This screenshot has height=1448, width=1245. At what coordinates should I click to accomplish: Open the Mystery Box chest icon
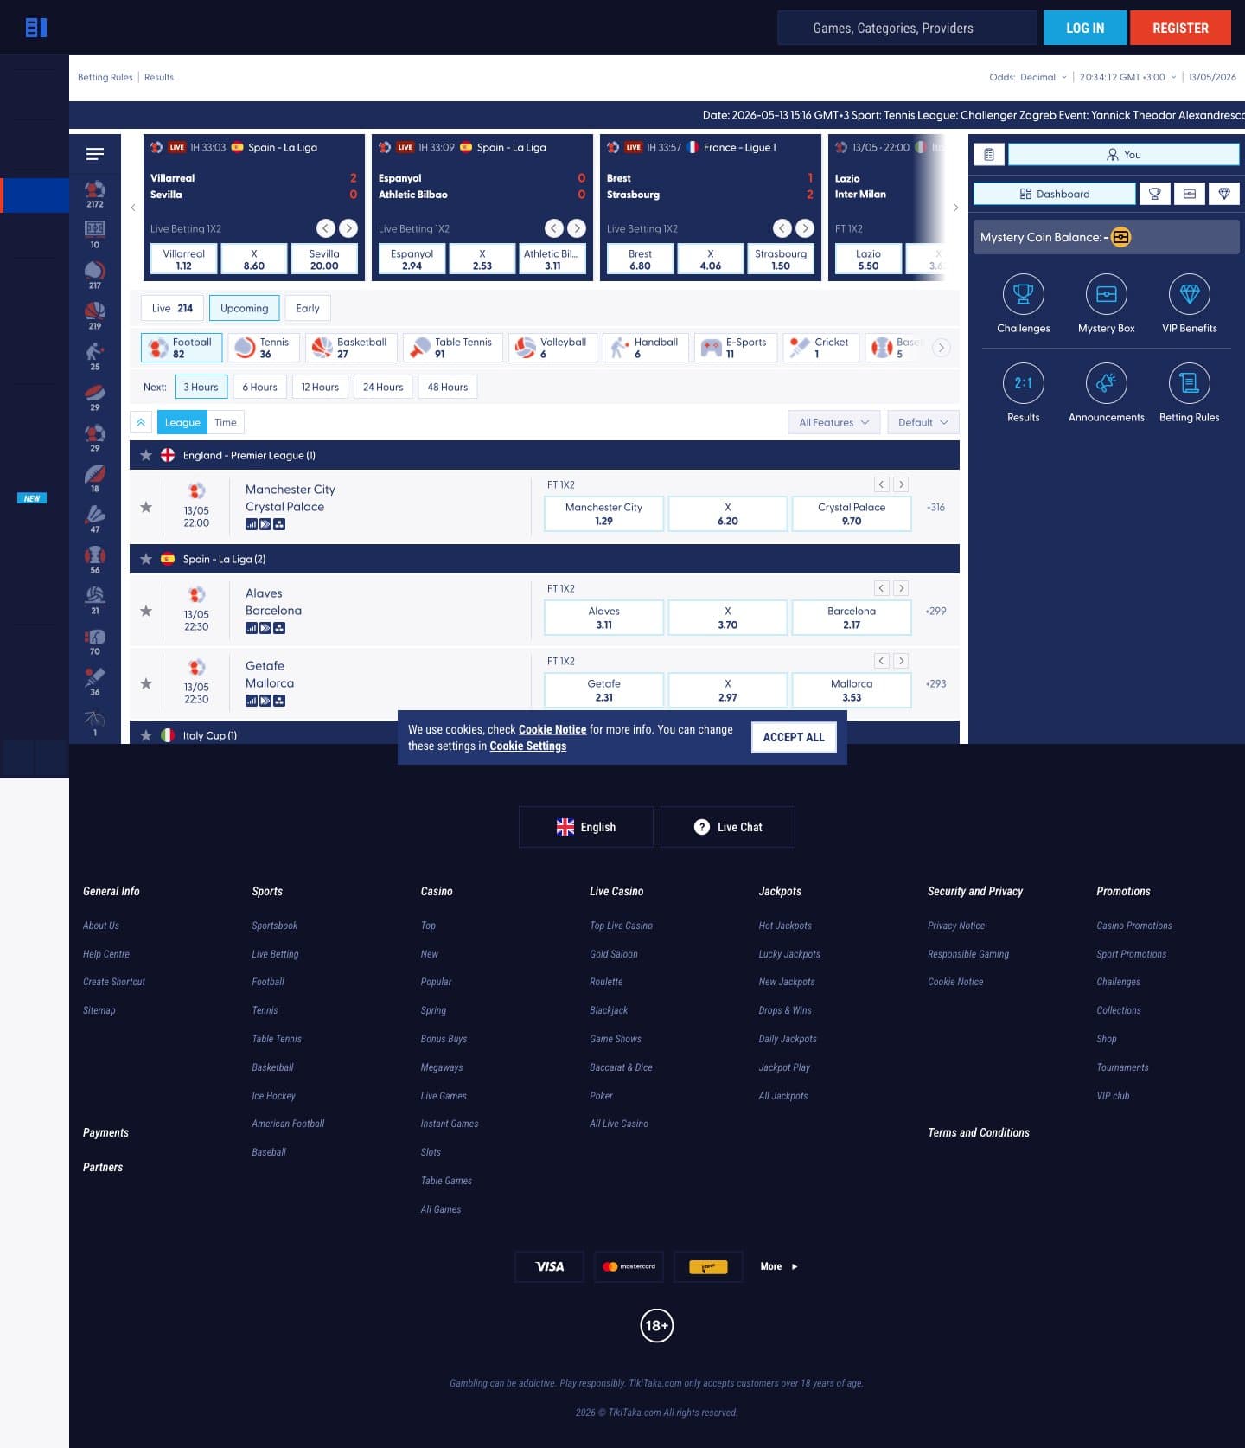click(1107, 294)
